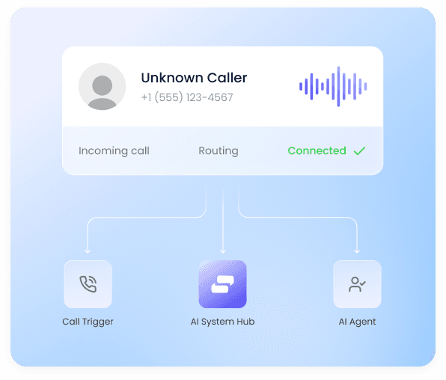Select the AI Agent user icon
Screen dimensions: 446x380
tap(357, 284)
